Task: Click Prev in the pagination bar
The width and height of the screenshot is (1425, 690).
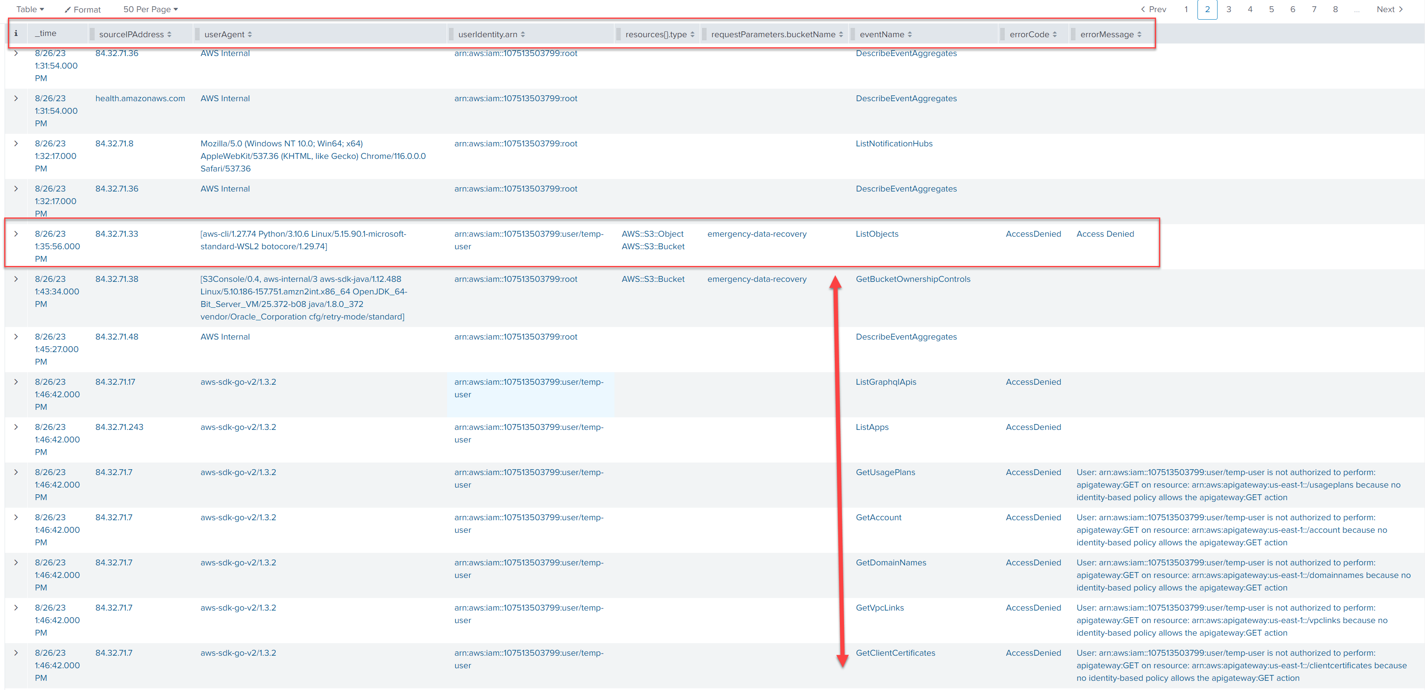Action: [1156, 9]
